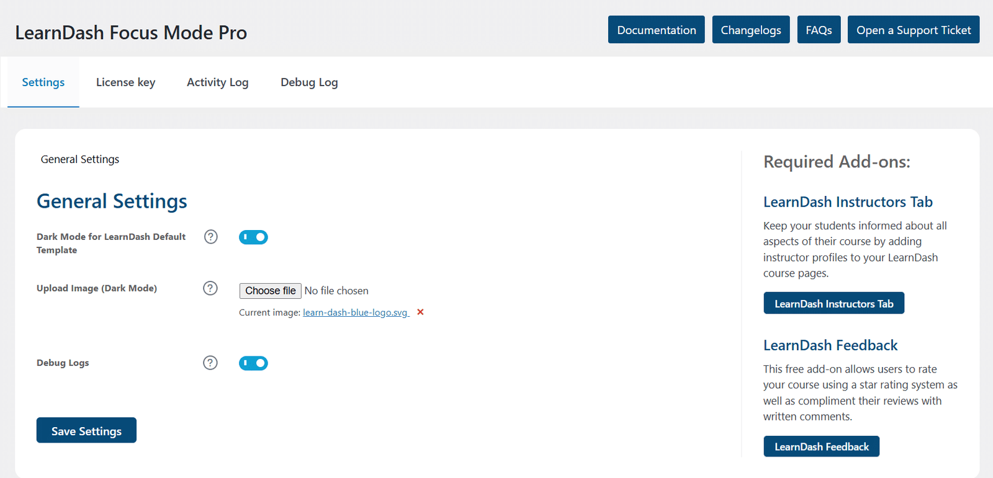Open learn-dash-blue-logo.svg link
The height and width of the screenshot is (478, 993).
356,312
